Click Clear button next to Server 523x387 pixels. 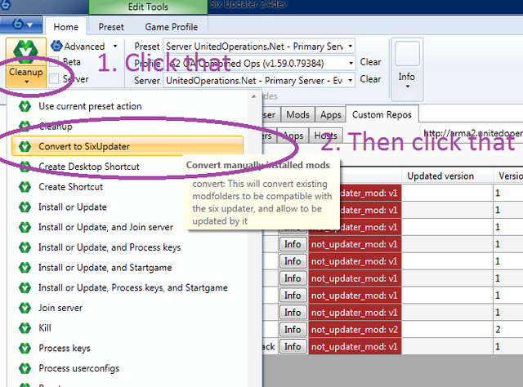tap(370, 79)
